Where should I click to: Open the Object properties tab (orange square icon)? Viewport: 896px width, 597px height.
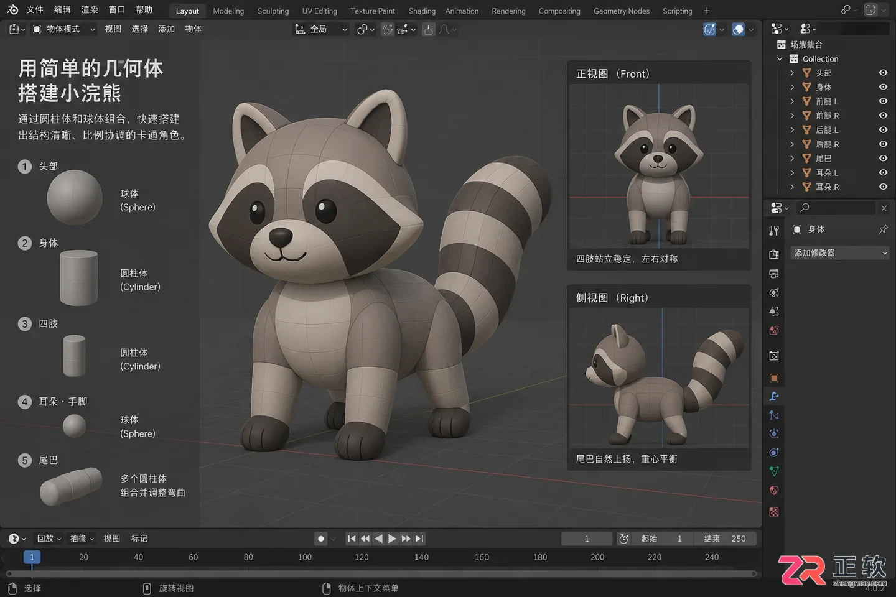point(774,377)
